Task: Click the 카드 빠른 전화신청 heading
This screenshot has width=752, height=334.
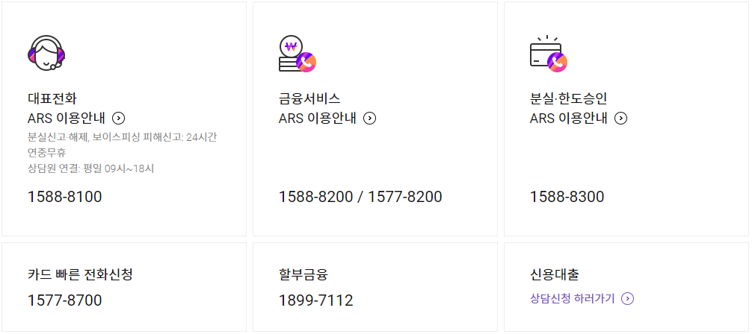Action: click(x=80, y=274)
